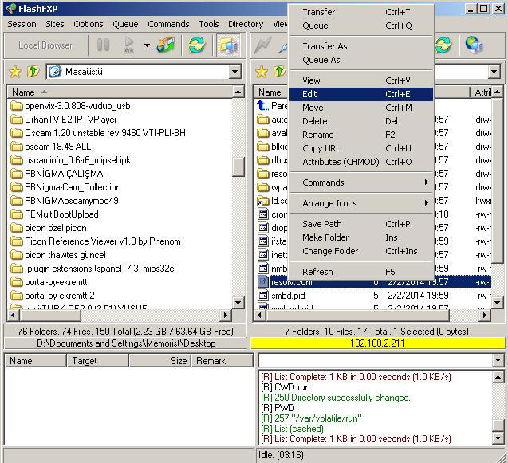The image size is (508, 463).
Task: Open the Commands menu in the menu bar
Action: click(x=168, y=24)
